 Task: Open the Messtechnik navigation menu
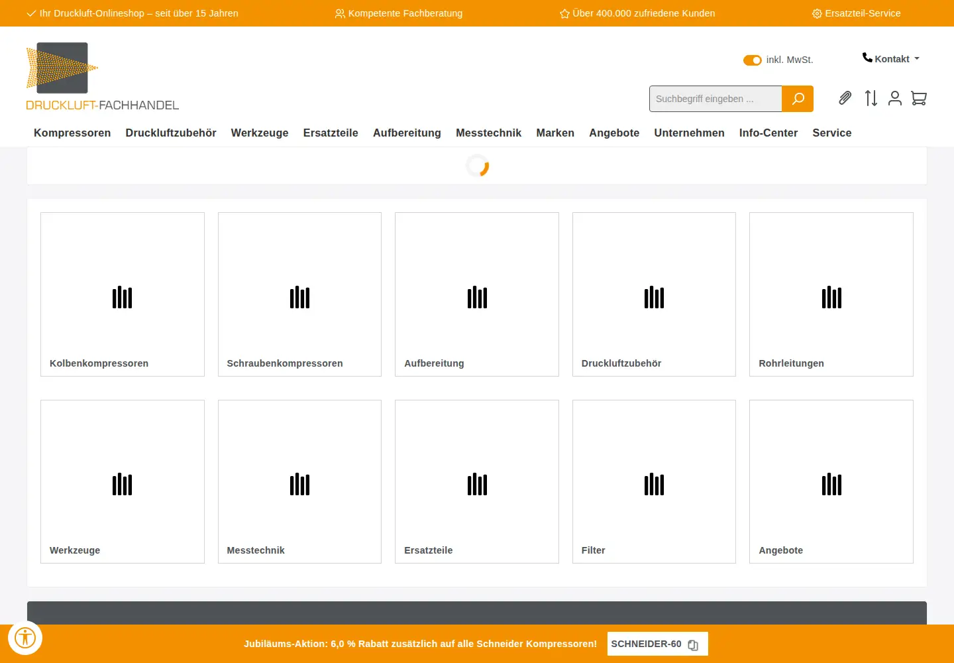[x=489, y=133]
